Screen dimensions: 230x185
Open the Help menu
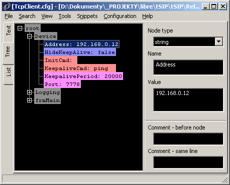tap(148, 16)
